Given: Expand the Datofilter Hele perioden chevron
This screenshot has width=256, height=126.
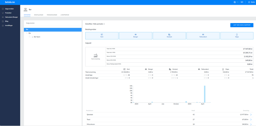Looking at the screenshot, I should click(x=105, y=24).
